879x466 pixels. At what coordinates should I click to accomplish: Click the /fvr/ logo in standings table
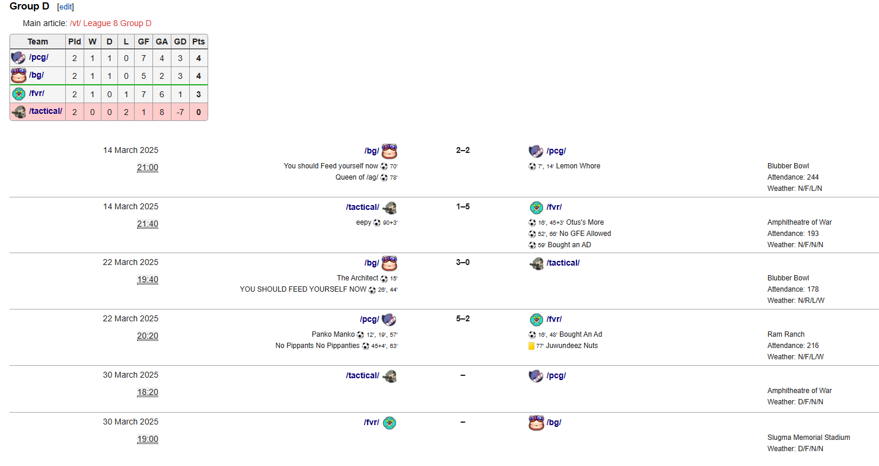click(x=18, y=94)
